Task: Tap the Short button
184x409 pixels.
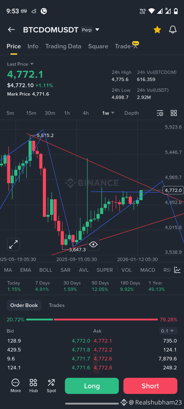Action: coord(150,386)
